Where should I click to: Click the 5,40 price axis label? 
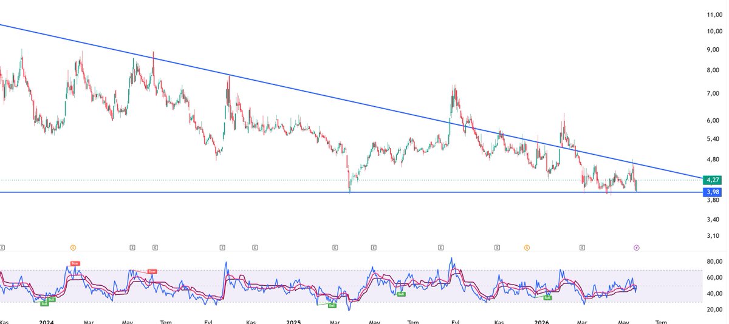tap(714, 139)
